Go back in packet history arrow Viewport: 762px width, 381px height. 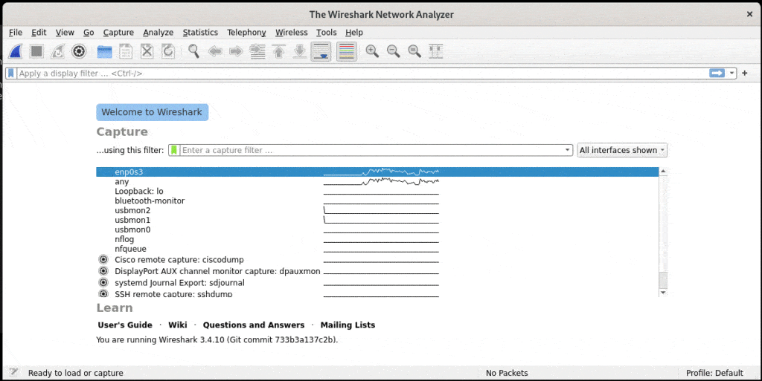(x=215, y=51)
